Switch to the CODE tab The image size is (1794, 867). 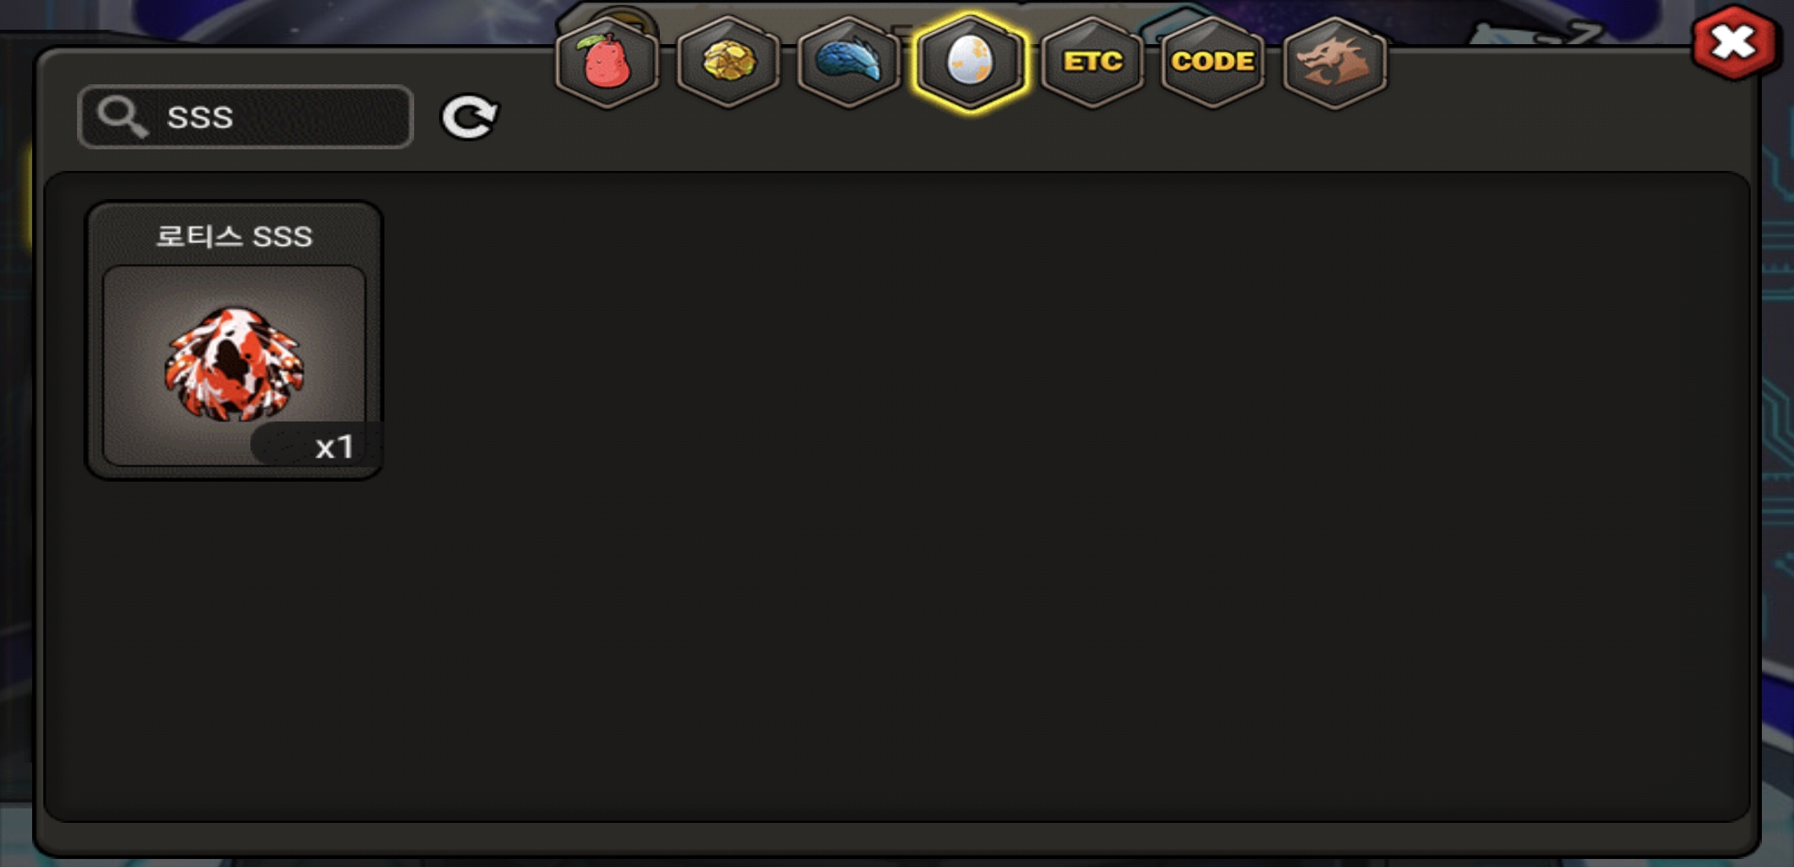click(1213, 62)
